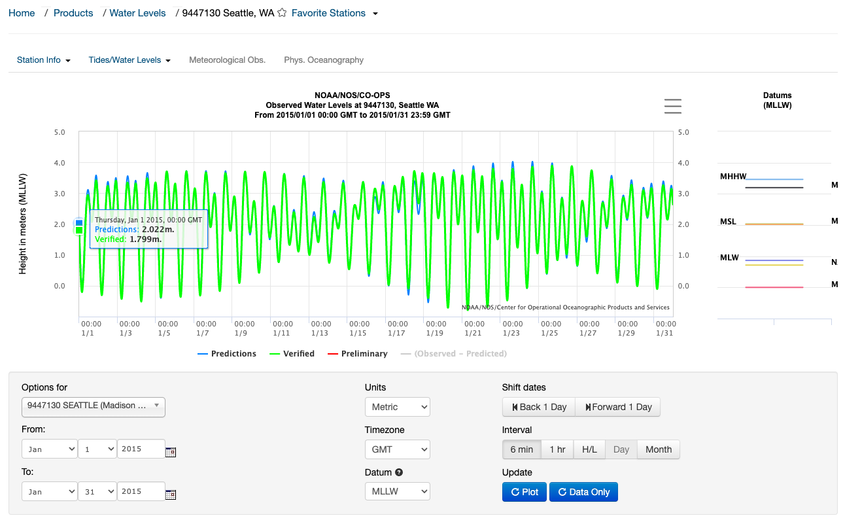Open the Phys. Oceanography tab
This screenshot has width=843, height=522.
(x=324, y=60)
